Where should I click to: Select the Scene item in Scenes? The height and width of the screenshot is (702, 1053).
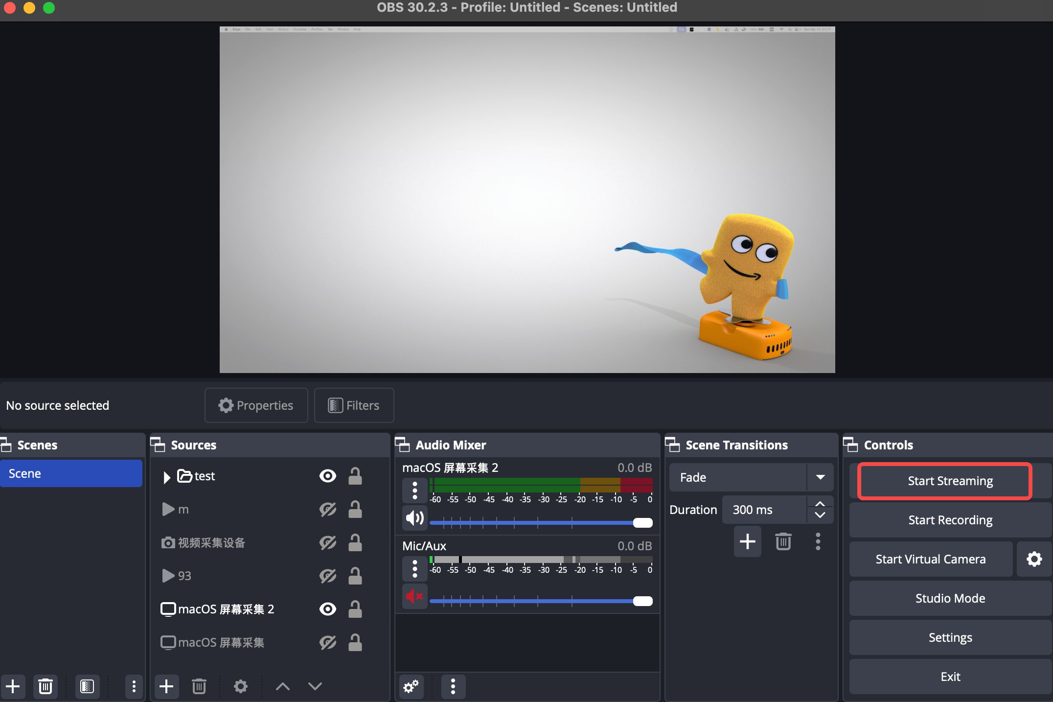click(x=71, y=473)
